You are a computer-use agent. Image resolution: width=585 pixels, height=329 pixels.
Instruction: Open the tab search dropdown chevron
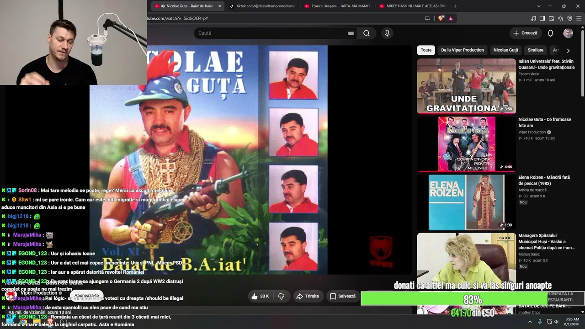539,6
